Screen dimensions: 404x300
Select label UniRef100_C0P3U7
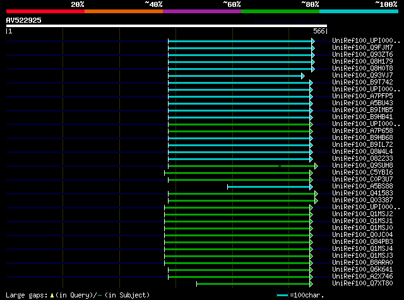pos(362,180)
